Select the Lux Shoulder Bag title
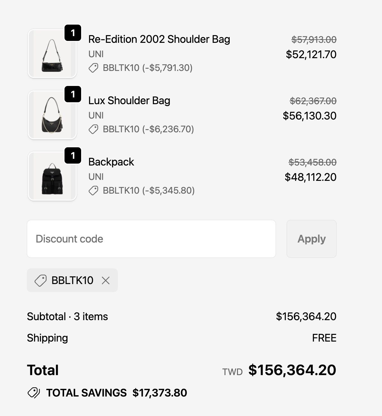382x416 pixels. click(x=129, y=101)
